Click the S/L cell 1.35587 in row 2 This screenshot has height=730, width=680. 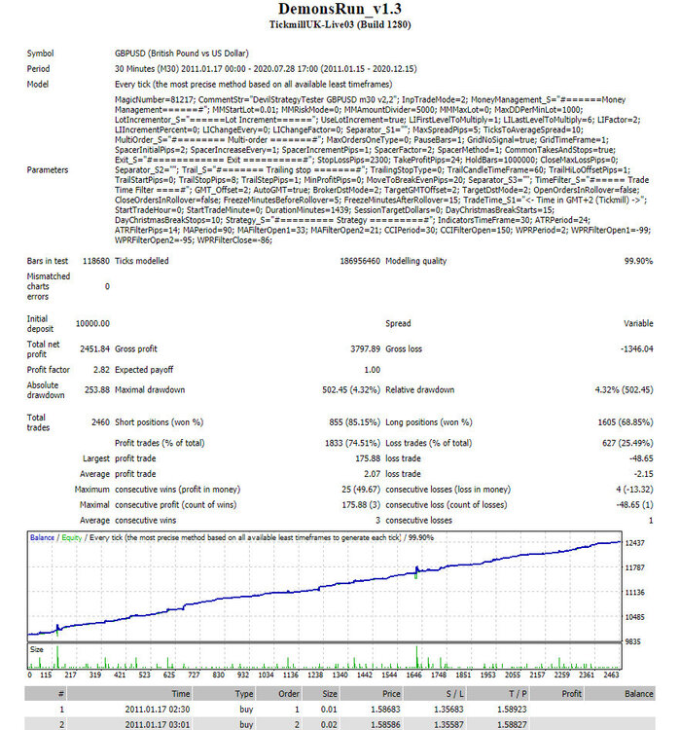[x=448, y=725]
